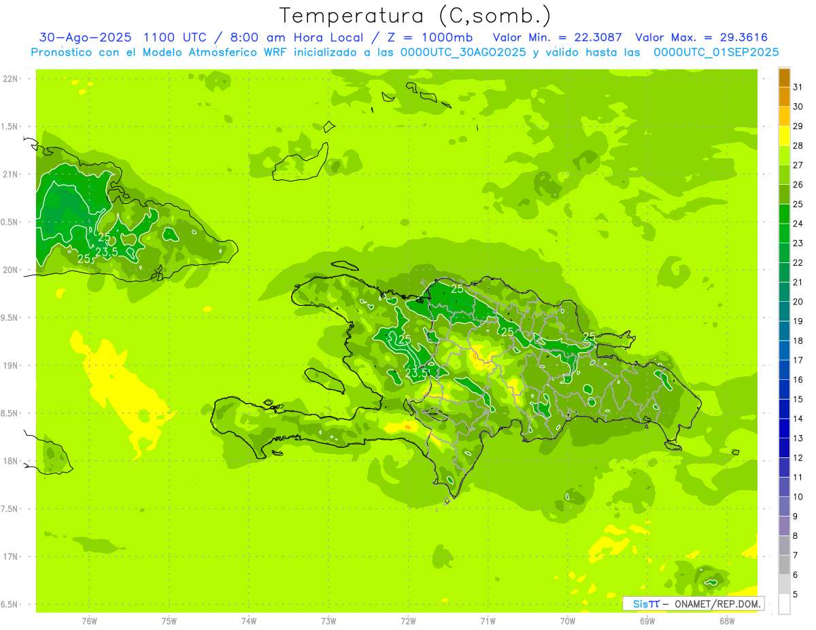Select the initialization stamp "0000UTC_30AGO2025"
The image size is (816, 630).
[463, 52]
